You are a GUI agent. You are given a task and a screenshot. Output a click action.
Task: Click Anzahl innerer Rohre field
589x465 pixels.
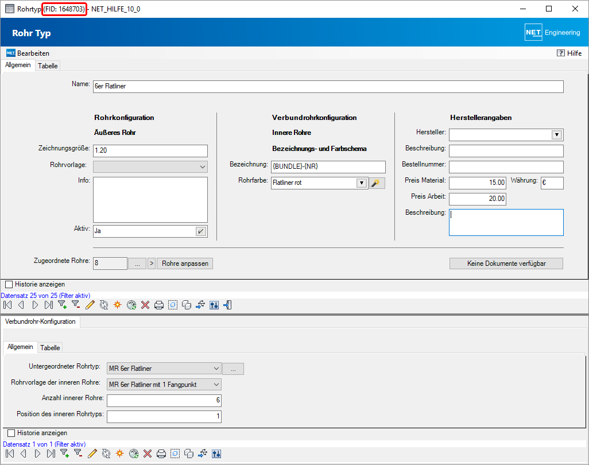click(x=164, y=400)
